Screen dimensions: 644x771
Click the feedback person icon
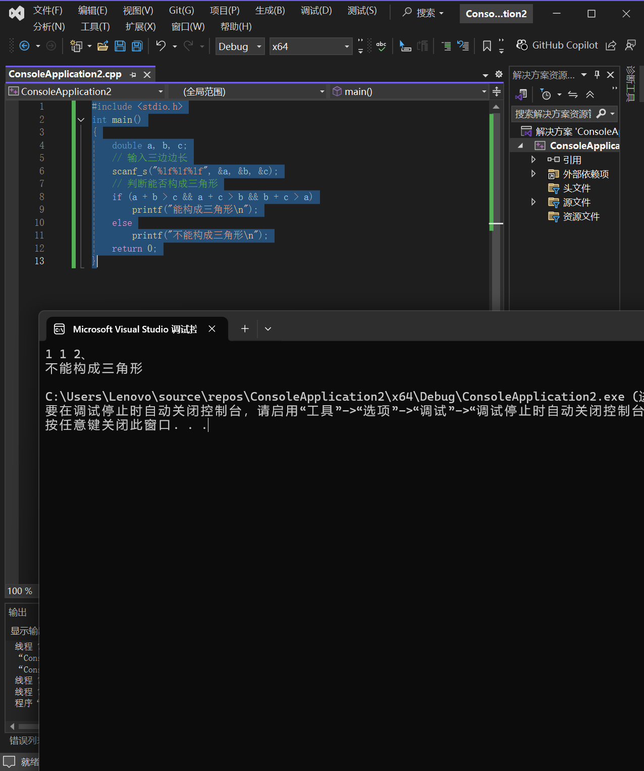630,45
